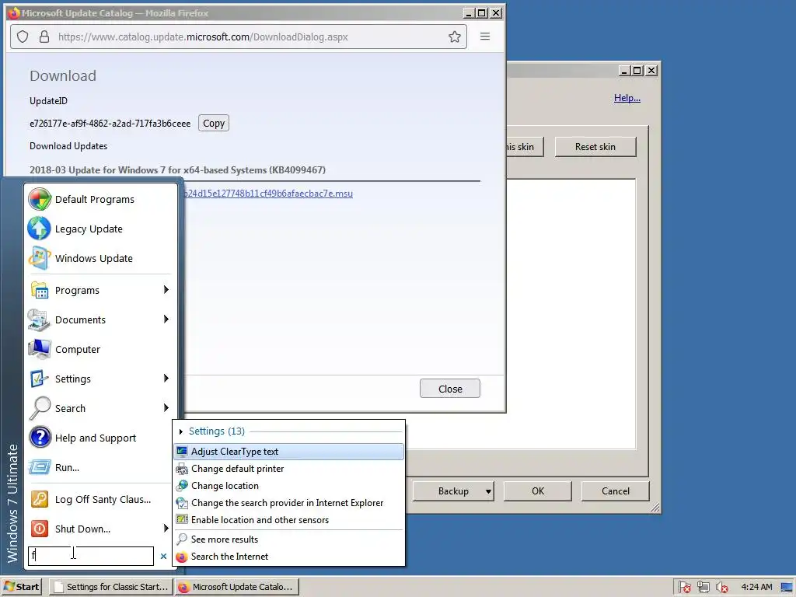Image resolution: width=796 pixels, height=597 pixels.
Task: Expand the Documents submenu arrow
Action: [166, 319]
